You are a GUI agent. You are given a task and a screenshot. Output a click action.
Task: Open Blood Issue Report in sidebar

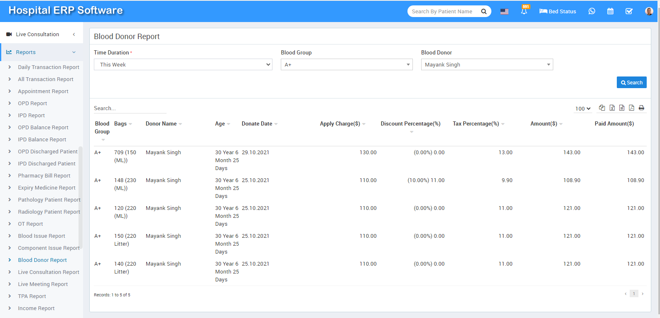coord(42,236)
